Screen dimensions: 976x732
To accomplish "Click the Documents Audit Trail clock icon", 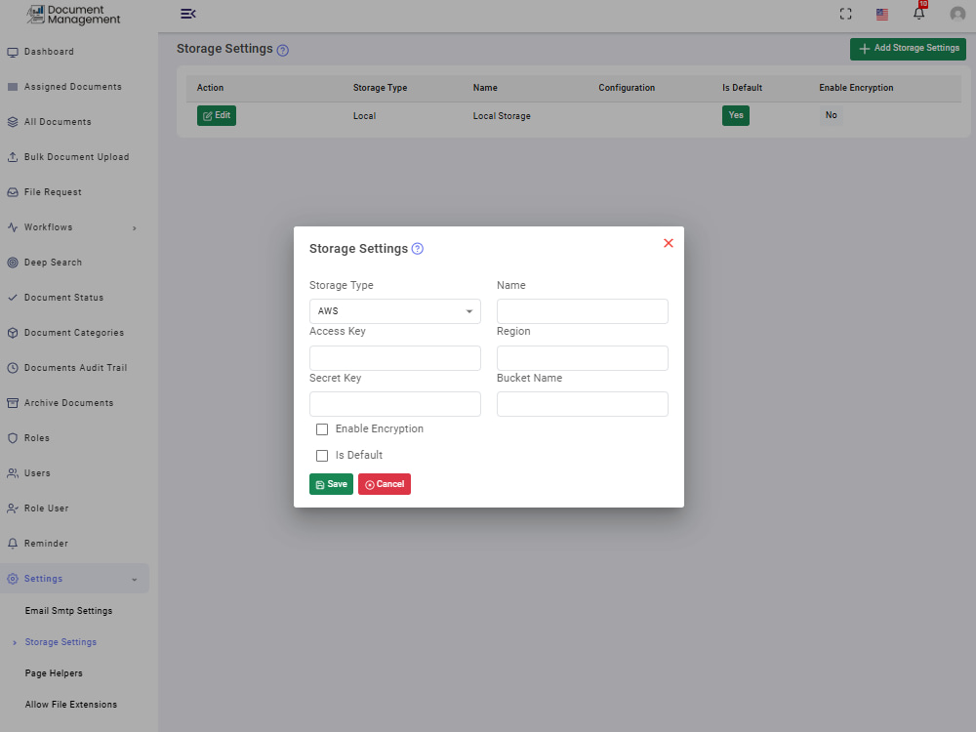I will coord(13,368).
